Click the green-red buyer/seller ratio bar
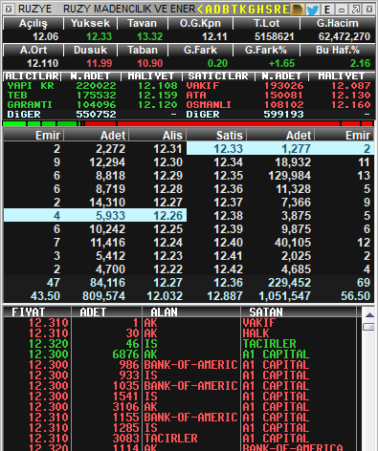The height and width of the screenshot is (451, 378). pyautogui.click(x=189, y=123)
